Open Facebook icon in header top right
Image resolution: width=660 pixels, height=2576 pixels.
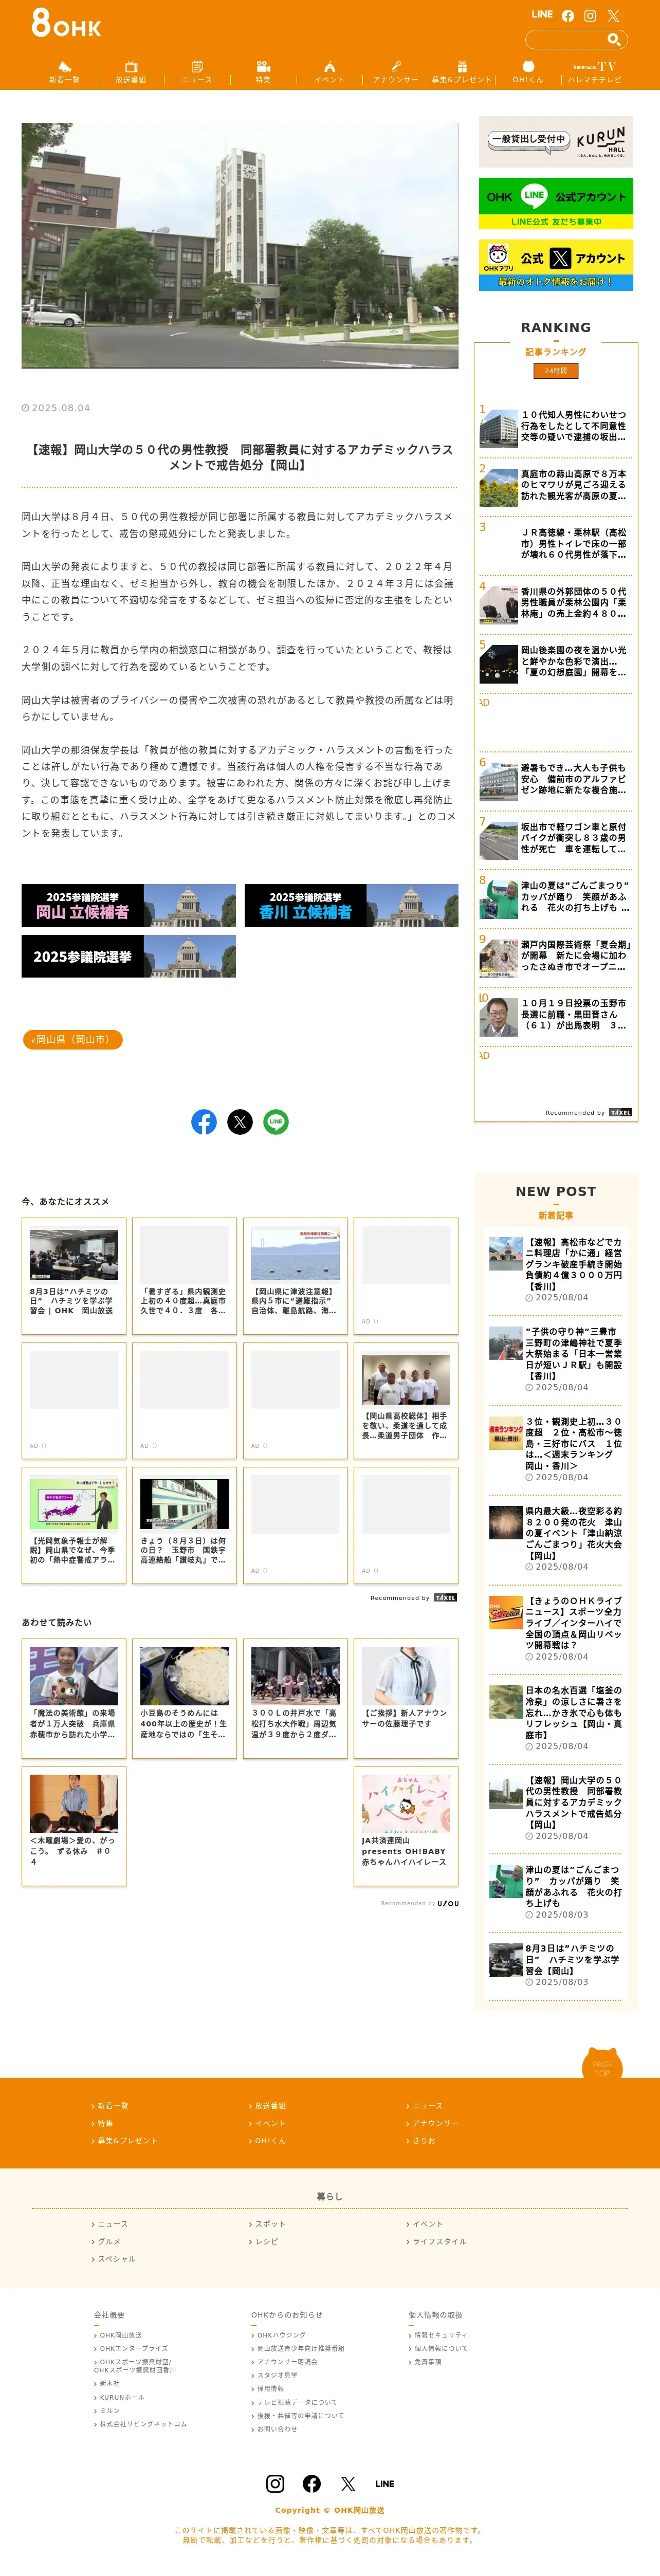[x=568, y=16]
